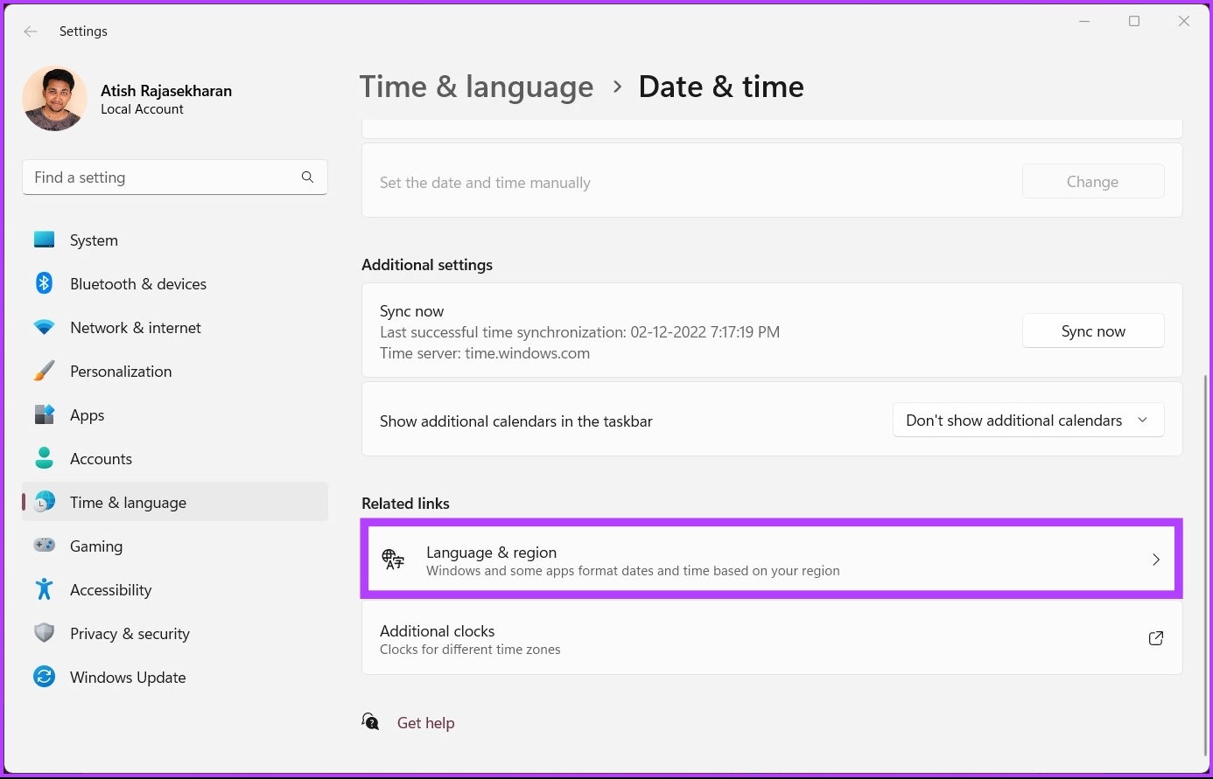Open the Bluetooth & devices icon

[44, 283]
